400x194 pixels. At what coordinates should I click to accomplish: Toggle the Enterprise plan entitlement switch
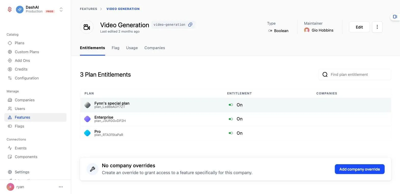point(231,119)
